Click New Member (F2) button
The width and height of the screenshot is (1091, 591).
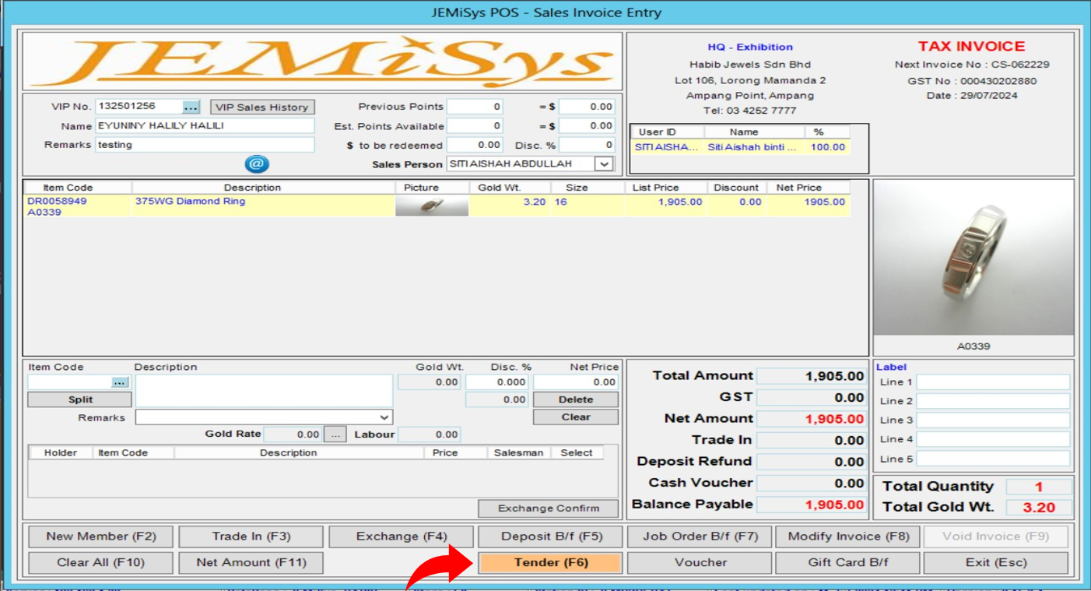click(x=100, y=536)
